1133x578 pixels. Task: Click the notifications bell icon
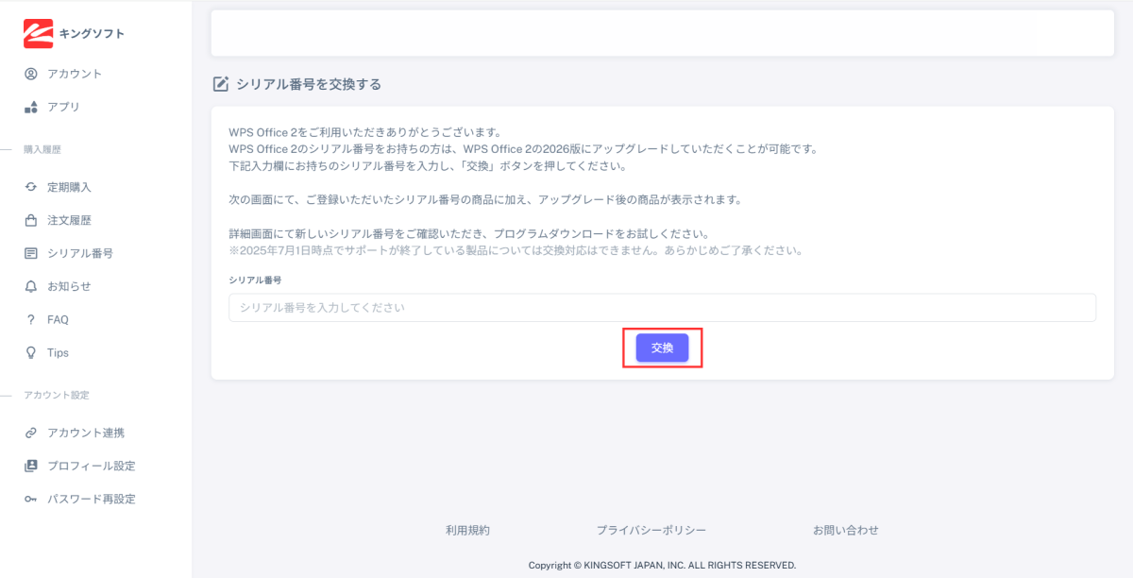click(31, 286)
